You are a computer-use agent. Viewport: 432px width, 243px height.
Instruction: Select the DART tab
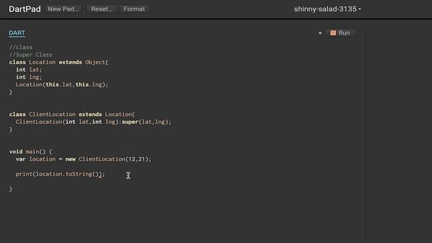17,33
